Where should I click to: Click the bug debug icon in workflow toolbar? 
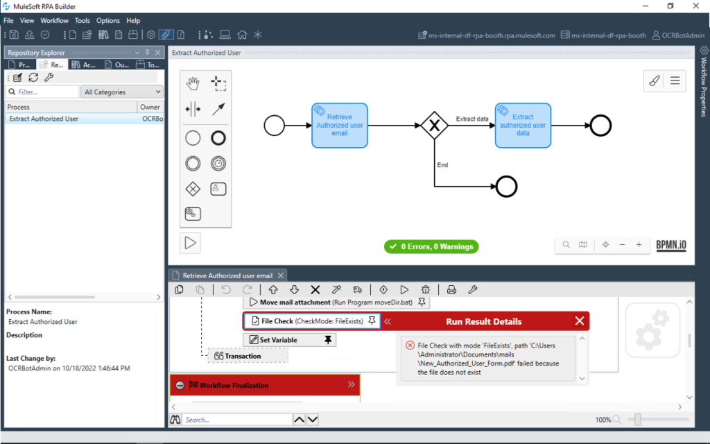(x=426, y=290)
